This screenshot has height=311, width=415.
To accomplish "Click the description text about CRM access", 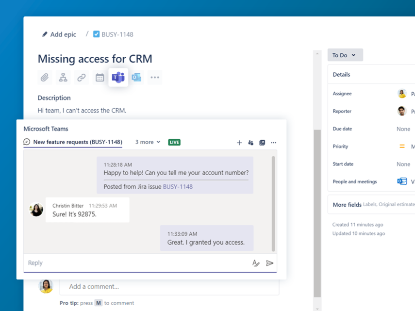I will (x=82, y=111).
